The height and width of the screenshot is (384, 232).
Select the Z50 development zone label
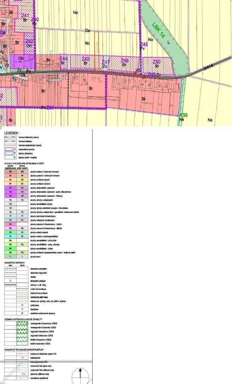(x=156, y=62)
